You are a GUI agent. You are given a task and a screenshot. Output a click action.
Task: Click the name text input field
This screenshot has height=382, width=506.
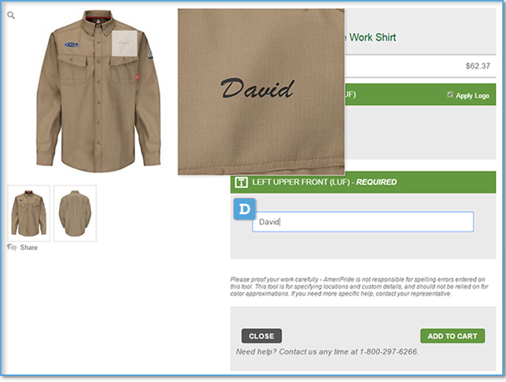[363, 222]
